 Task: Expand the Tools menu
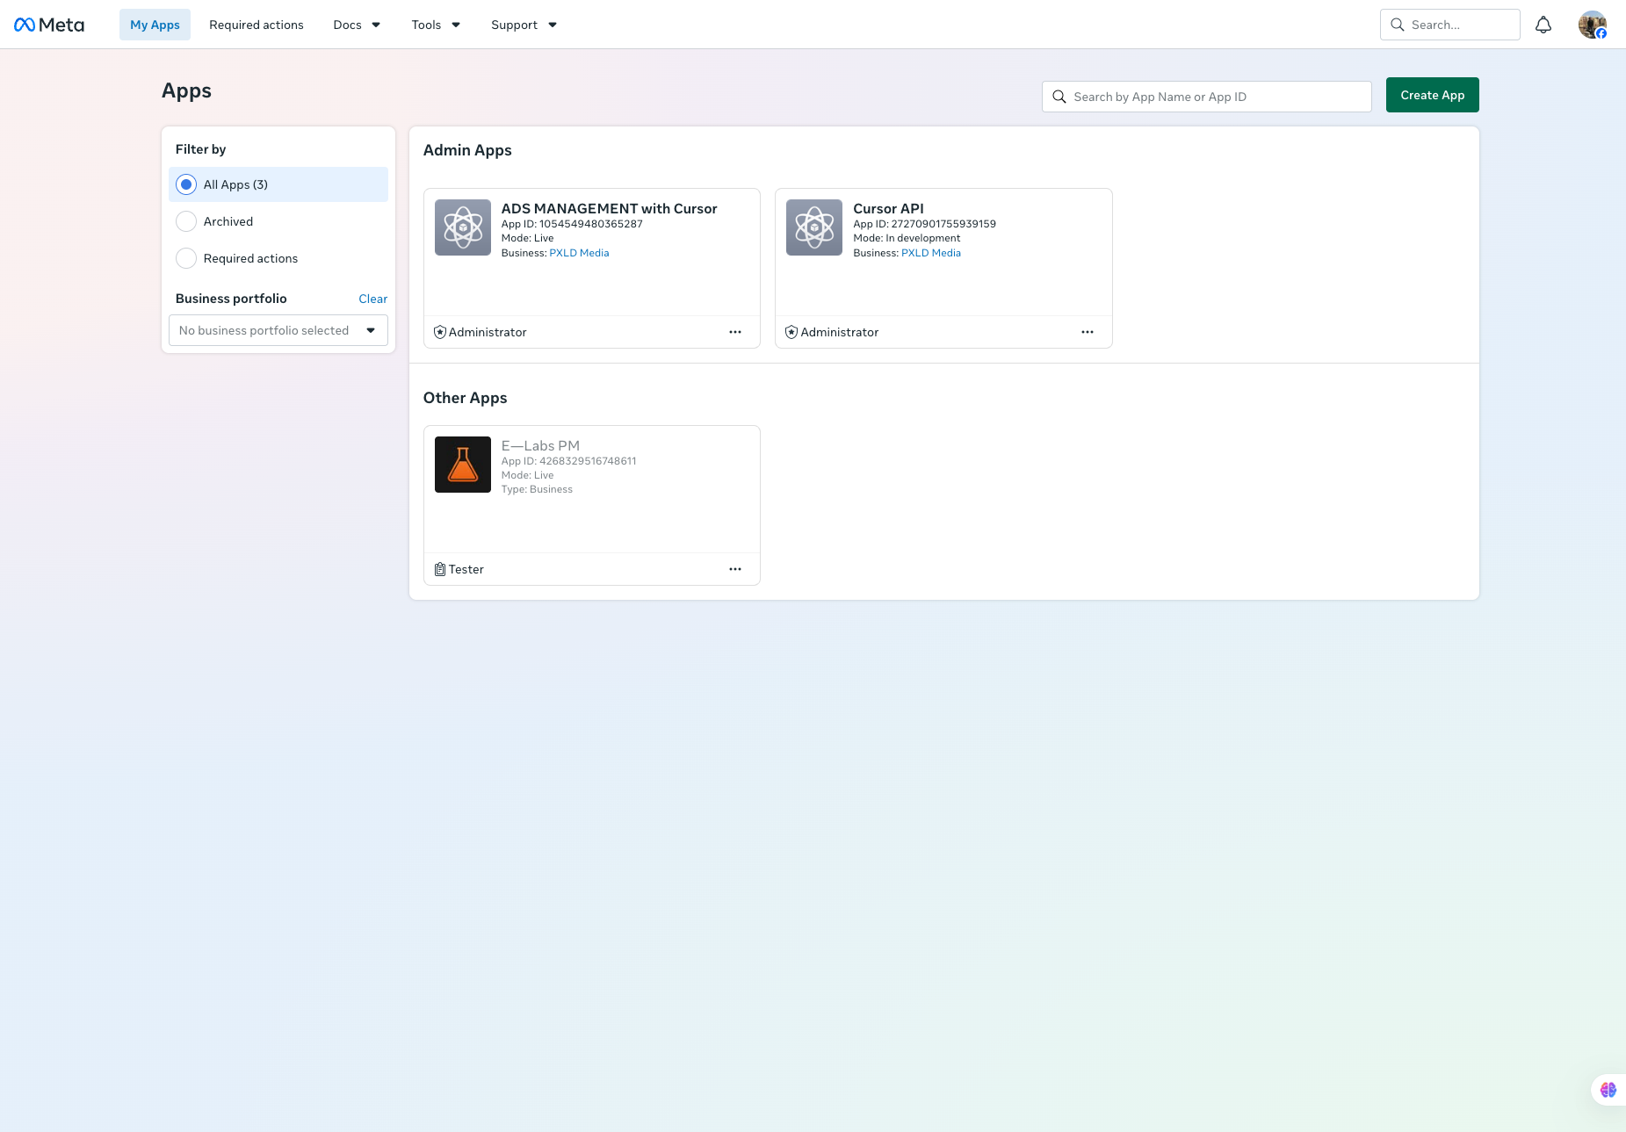[436, 25]
